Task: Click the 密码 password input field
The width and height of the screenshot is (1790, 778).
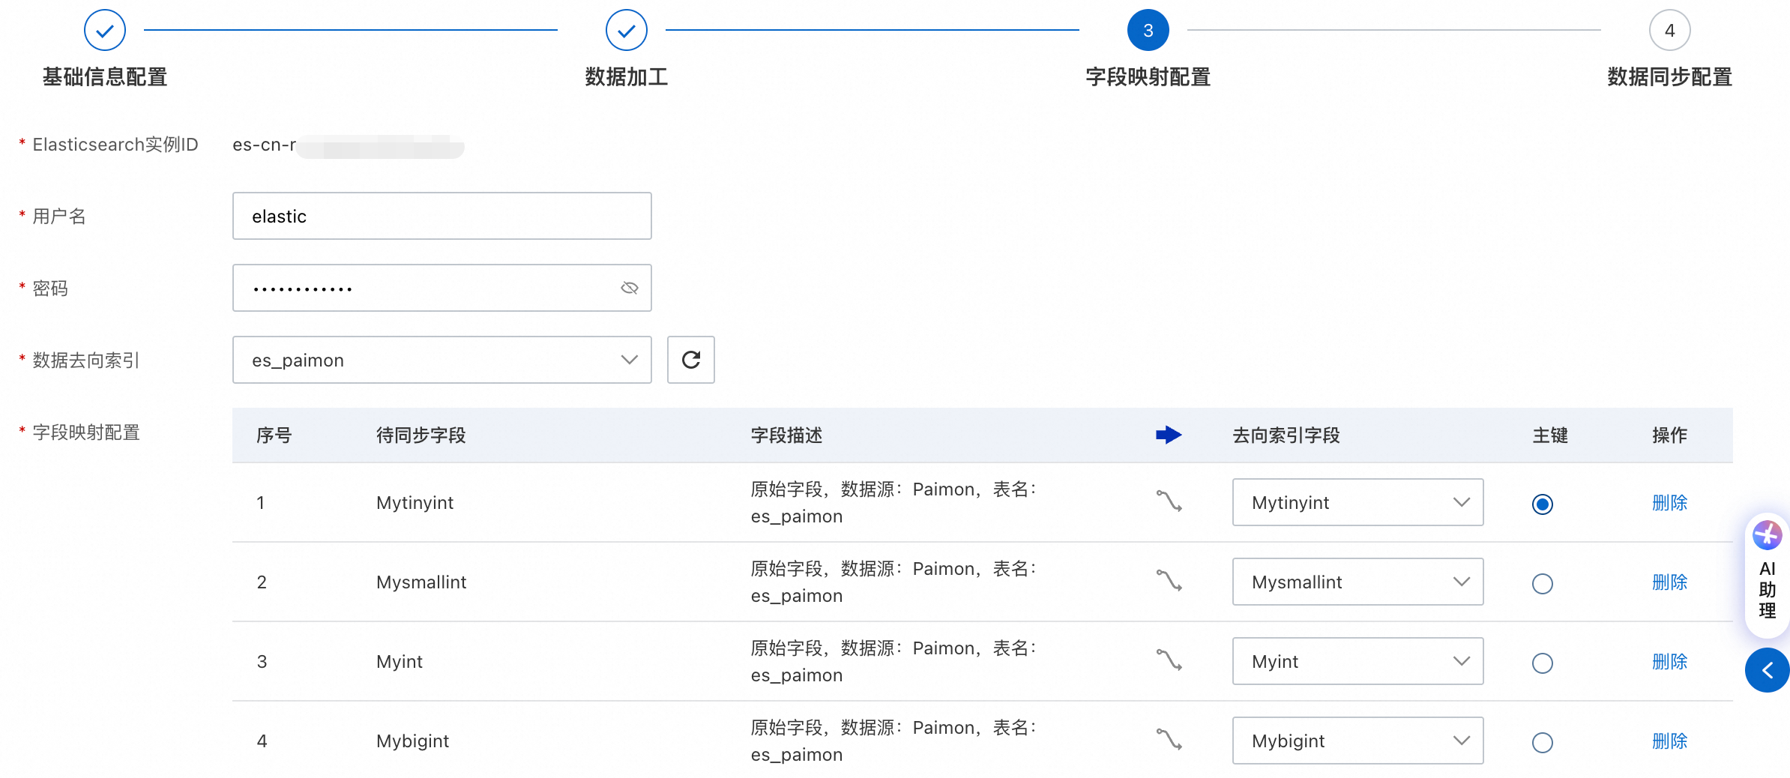Action: pyautogui.click(x=442, y=288)
